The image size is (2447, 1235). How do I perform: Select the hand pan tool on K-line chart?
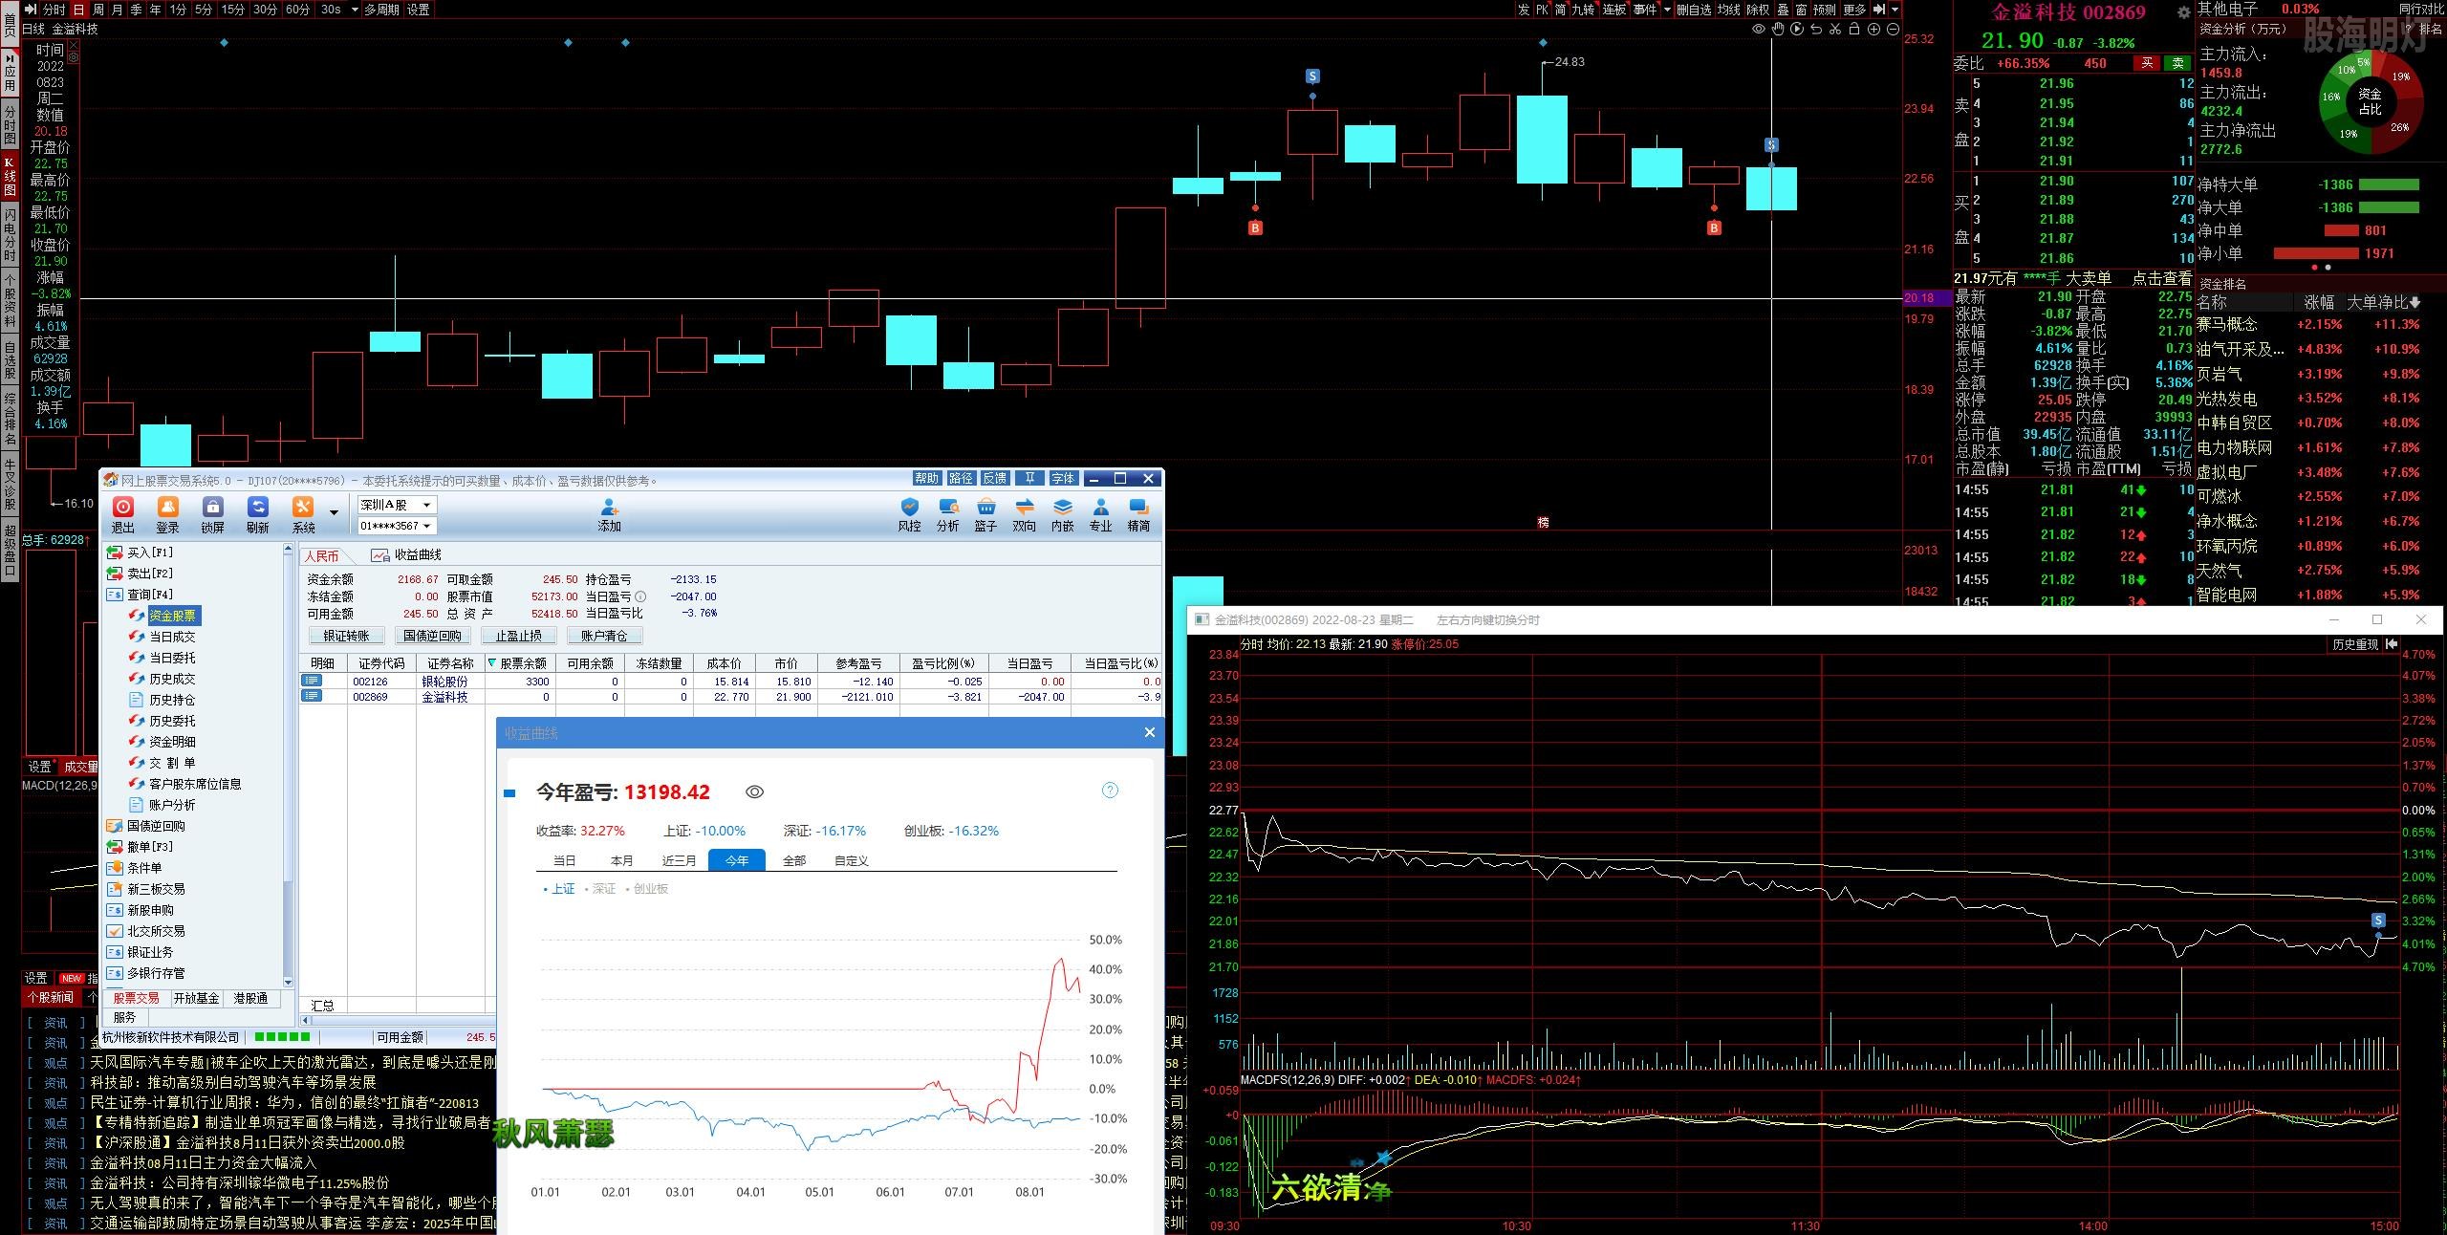click(1778, 30)
